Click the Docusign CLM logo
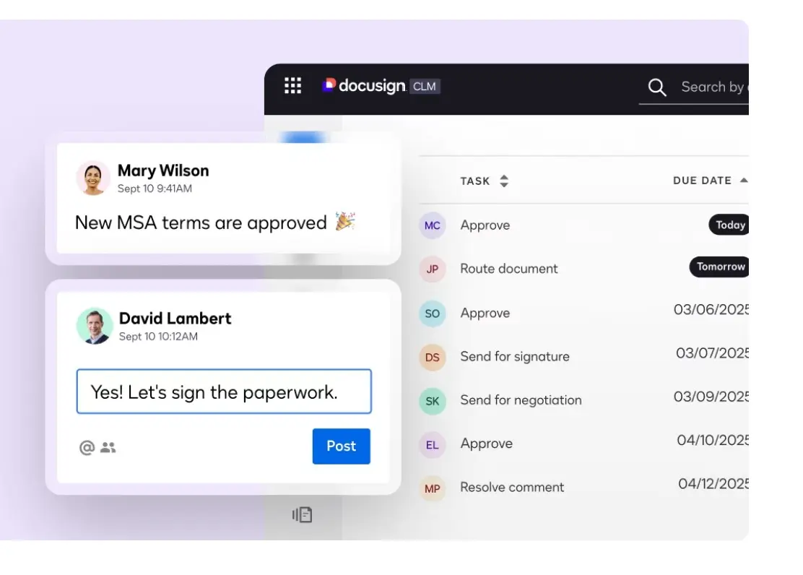The width and height of the screenshot is (803, 575). pyautogui.click(x=381, y=86)
